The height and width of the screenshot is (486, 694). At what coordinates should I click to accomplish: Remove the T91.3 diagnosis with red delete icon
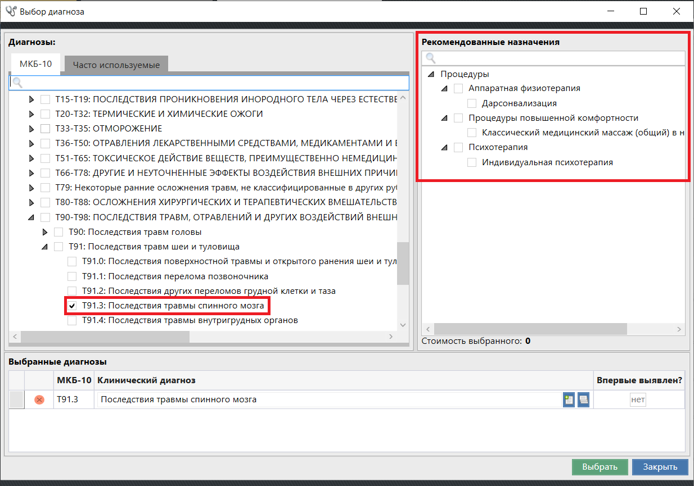[39, 399]
